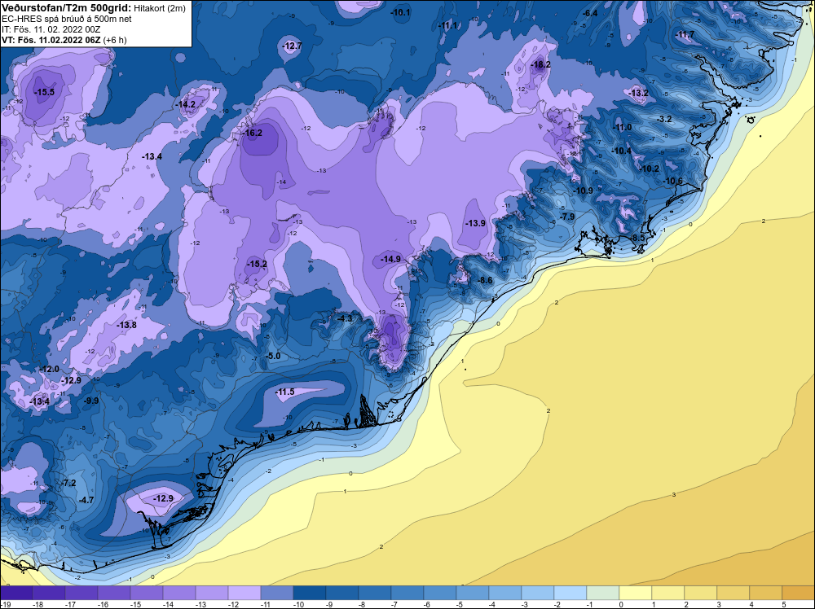The height and width of the screenshot is (609, 815).
Task: Click the line "EC-HRES spá brúuð á 500m net"
Action: point(67,19)
